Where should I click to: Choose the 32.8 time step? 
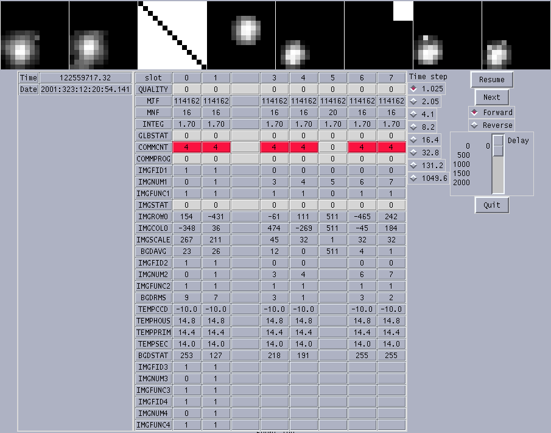click(424, 152)
